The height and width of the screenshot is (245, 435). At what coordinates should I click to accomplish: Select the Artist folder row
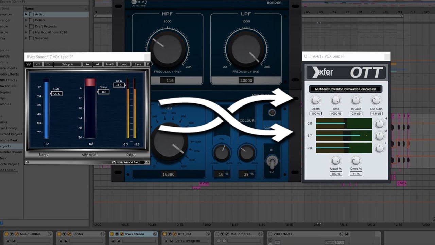(56, 14)
